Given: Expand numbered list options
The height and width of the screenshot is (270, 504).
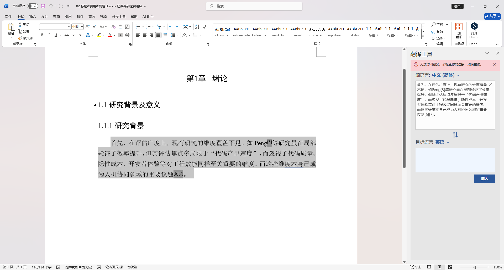Looking at the screenshot, I should tap(153, 27).
